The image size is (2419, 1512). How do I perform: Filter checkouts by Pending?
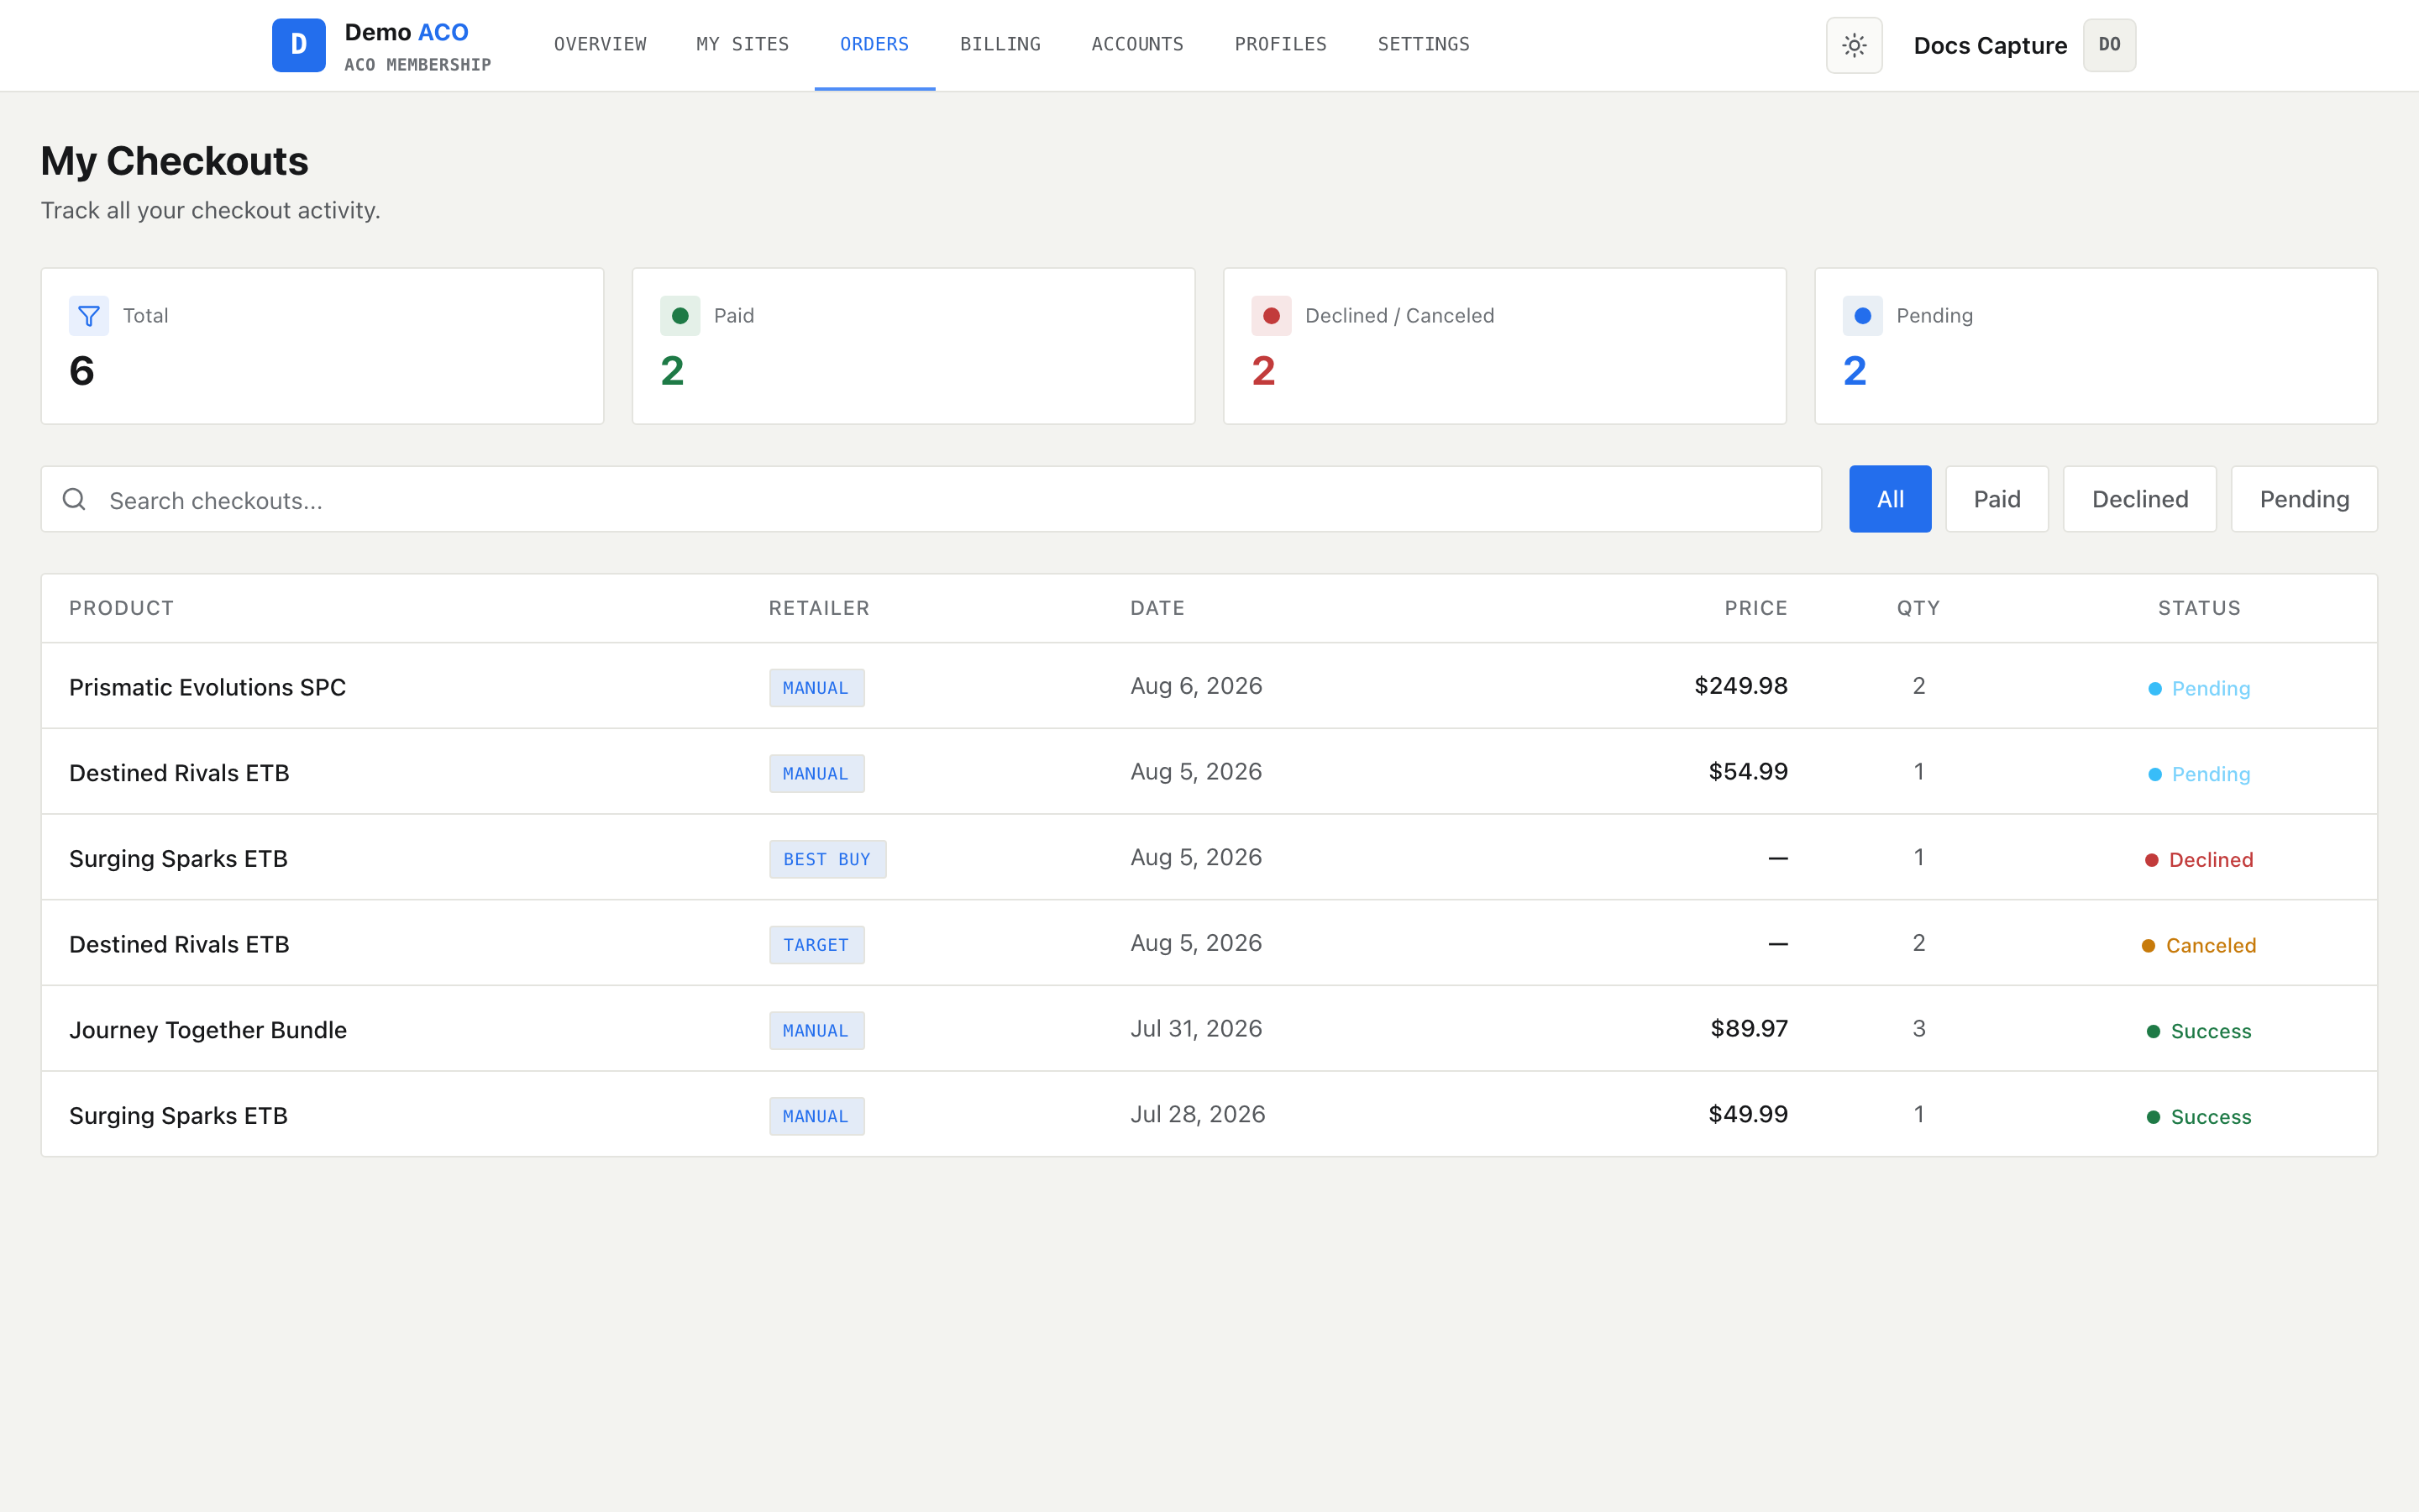tap(2303, 499)
